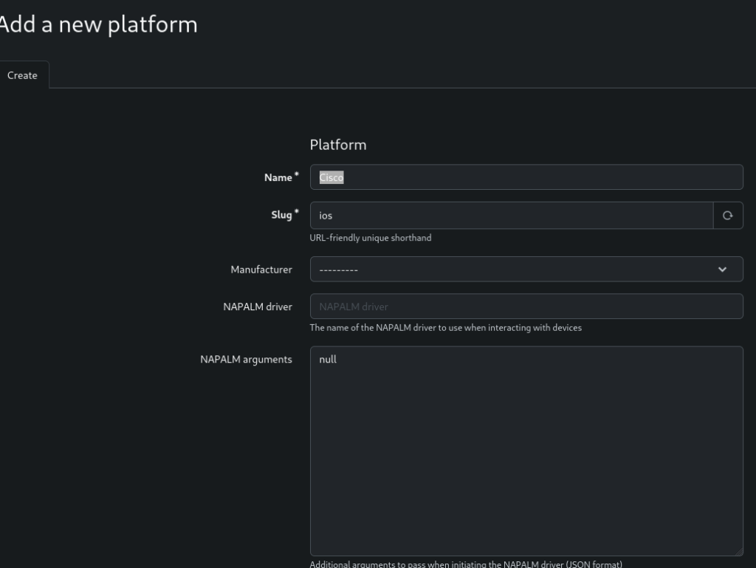756x568 pixels.
Task: Grab the NAPALM arguments textarea resize handle
Action: 738,550
